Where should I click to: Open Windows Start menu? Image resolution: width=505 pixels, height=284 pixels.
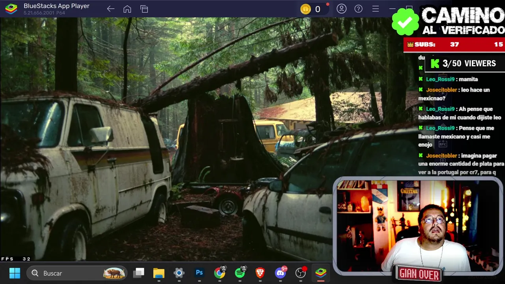(15, 273)
